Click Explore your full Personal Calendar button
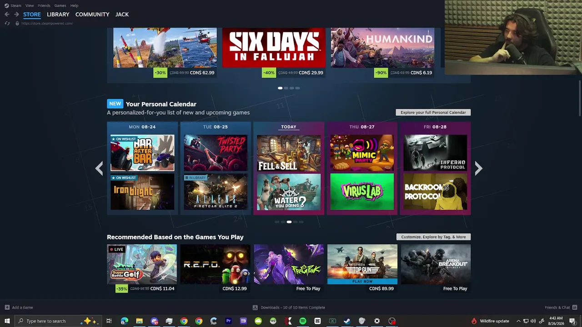 pyautogui.click(x=433, y=113)
